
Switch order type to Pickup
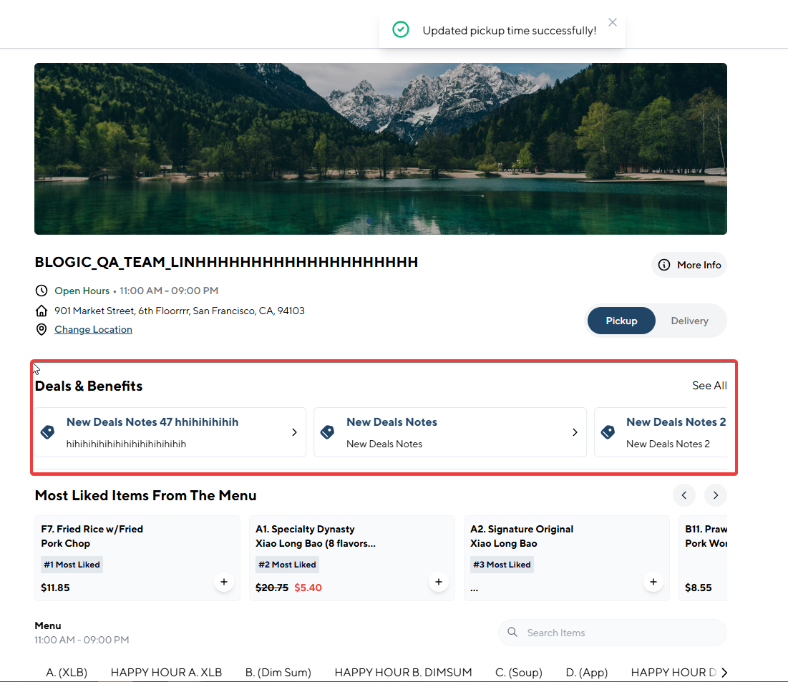(x=621, y=321)
